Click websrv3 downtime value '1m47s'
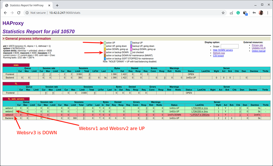The image size is (273, 166). coord(257,115)
